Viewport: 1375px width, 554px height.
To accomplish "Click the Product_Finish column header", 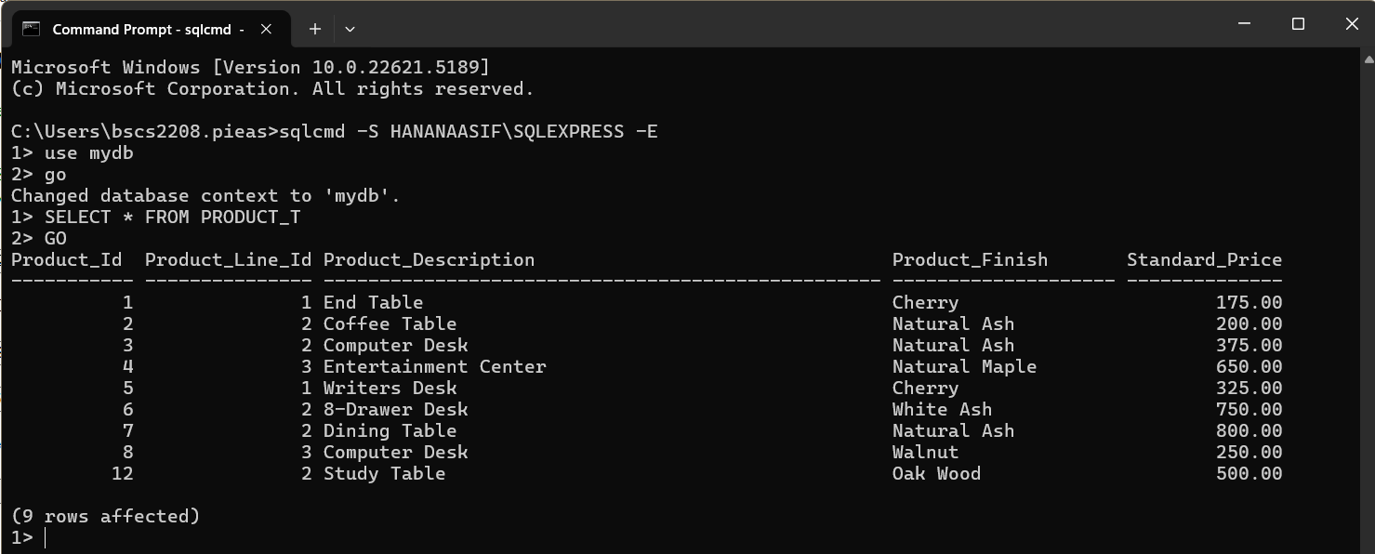I will (970, 260).
